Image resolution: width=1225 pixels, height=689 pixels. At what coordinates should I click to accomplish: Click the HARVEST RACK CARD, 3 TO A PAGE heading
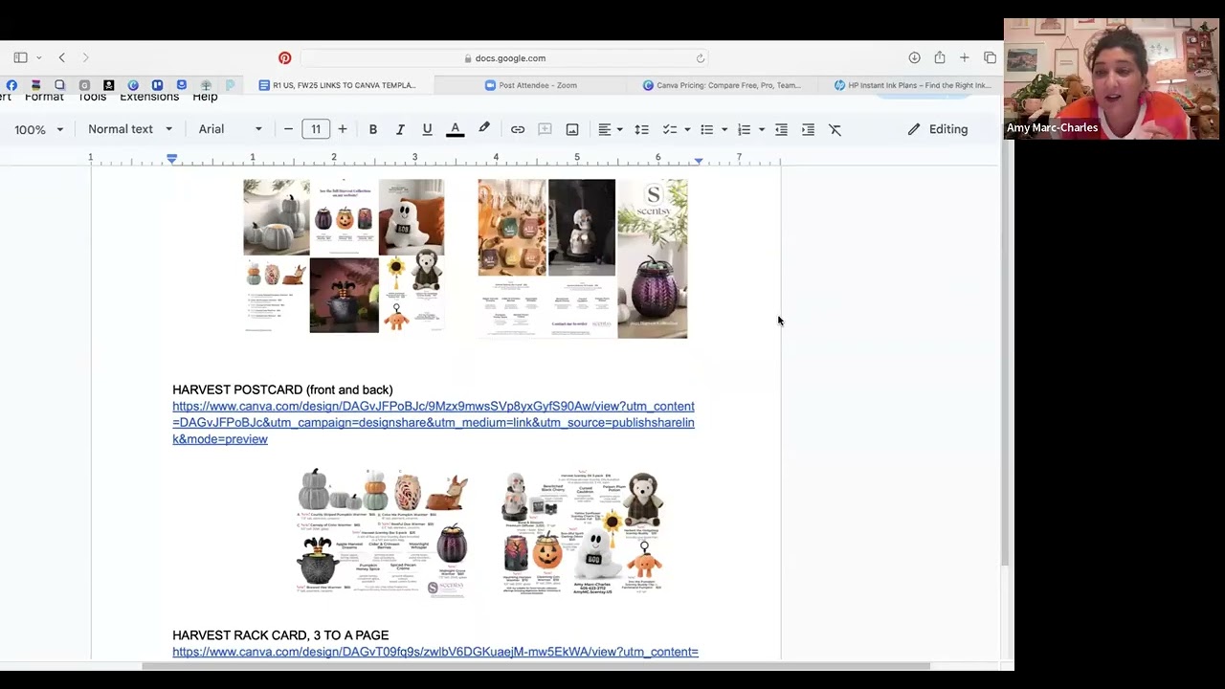pyautogui.click(x=280, y=635)
